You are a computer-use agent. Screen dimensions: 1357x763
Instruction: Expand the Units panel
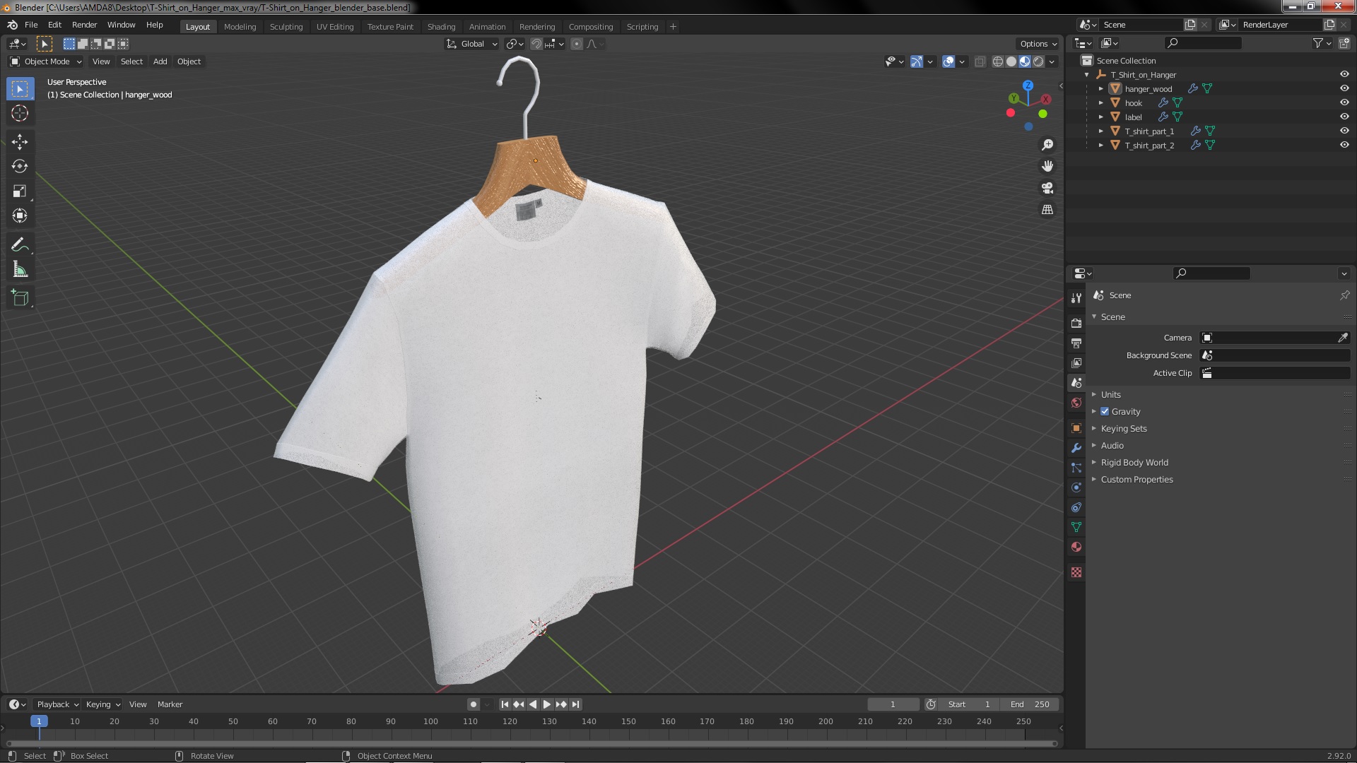(x=1110, y=394)
